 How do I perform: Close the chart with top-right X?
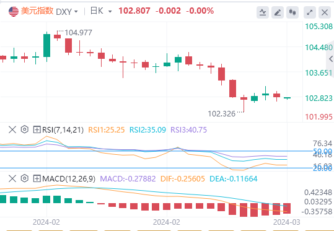coord(325,12)
